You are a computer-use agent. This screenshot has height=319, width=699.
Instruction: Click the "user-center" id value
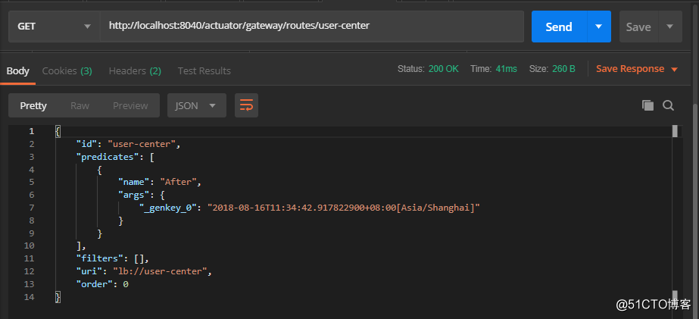coord(142,144)
